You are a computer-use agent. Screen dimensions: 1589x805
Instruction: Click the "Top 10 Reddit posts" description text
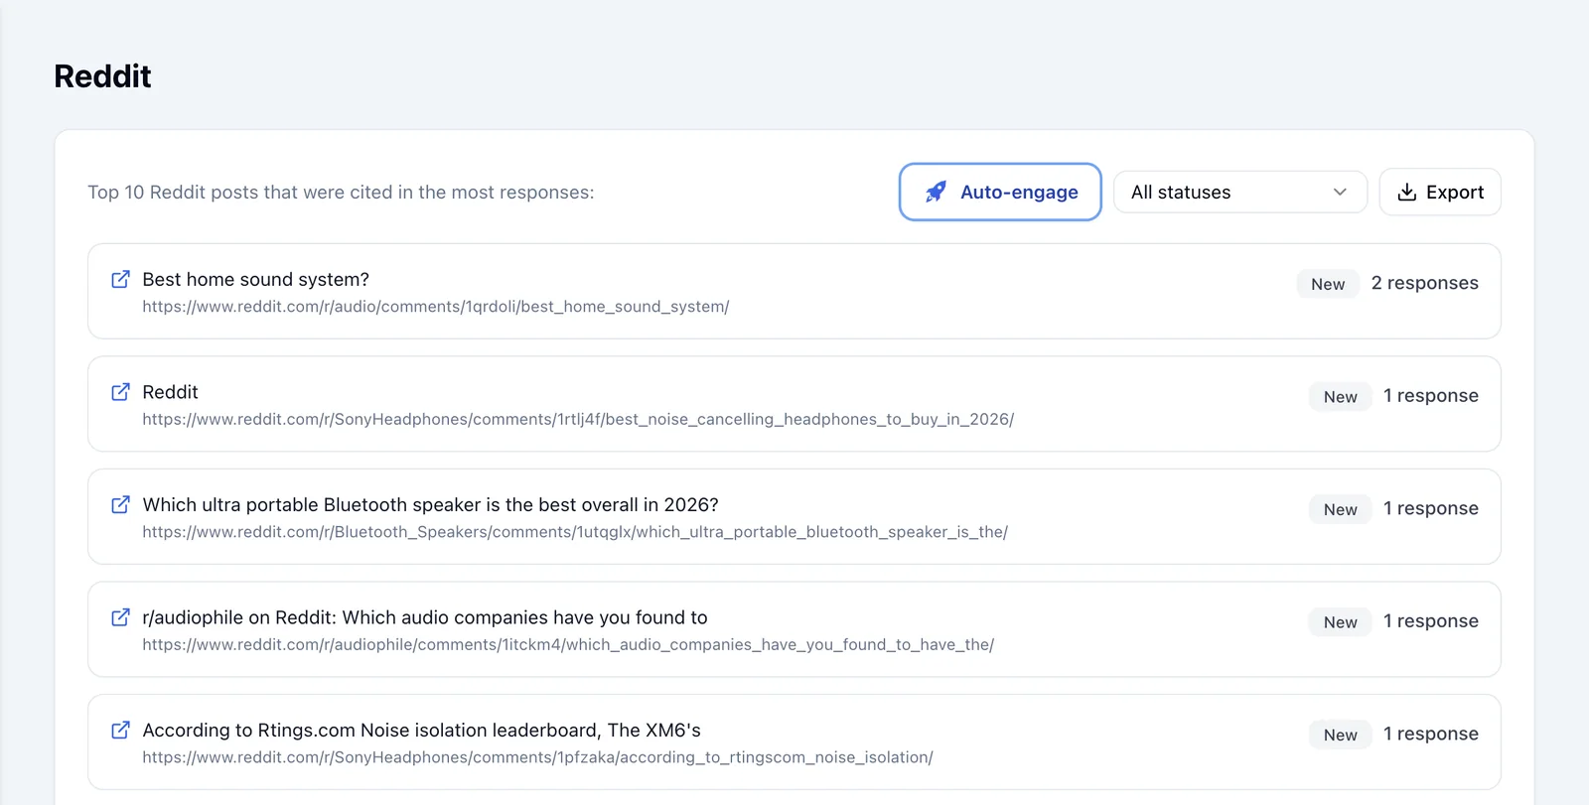tap(341, 192)
